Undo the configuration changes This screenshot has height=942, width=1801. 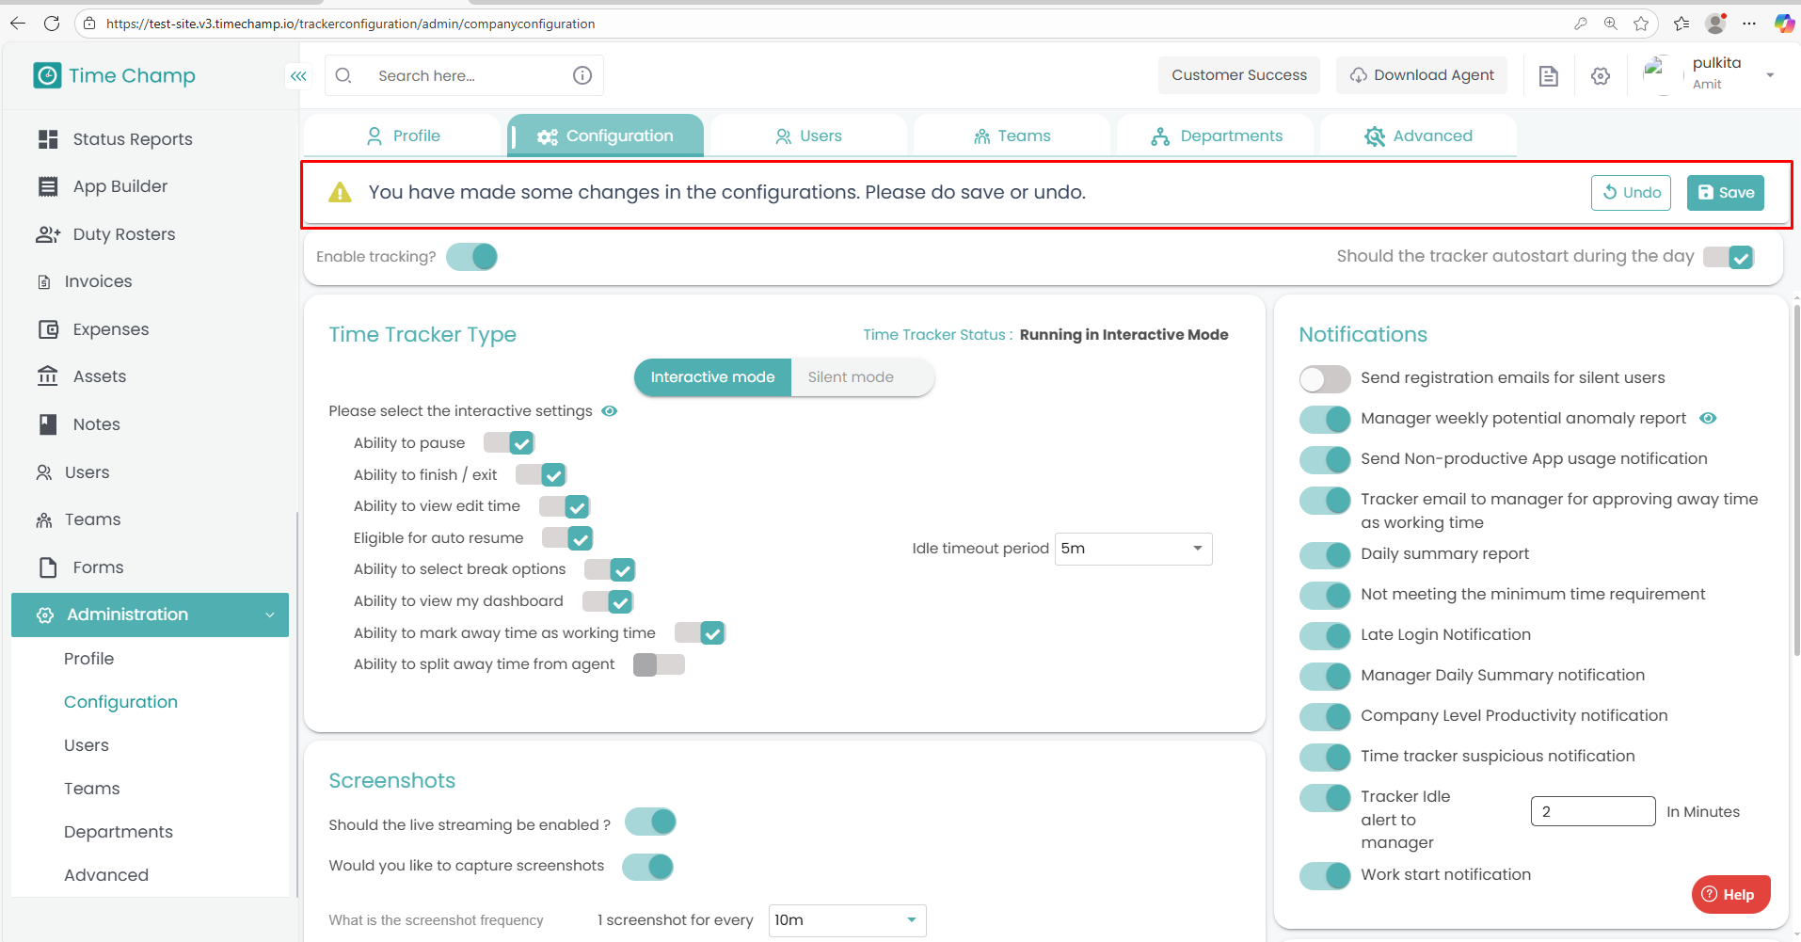1631,193
